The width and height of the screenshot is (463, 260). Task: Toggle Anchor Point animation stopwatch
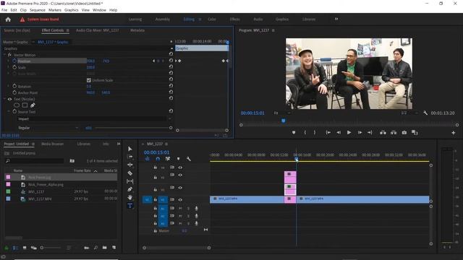tap(14, 92)
